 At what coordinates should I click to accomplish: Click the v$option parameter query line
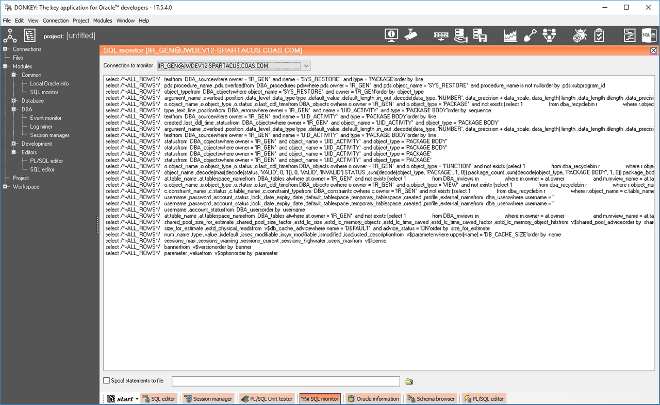[191, 253]
